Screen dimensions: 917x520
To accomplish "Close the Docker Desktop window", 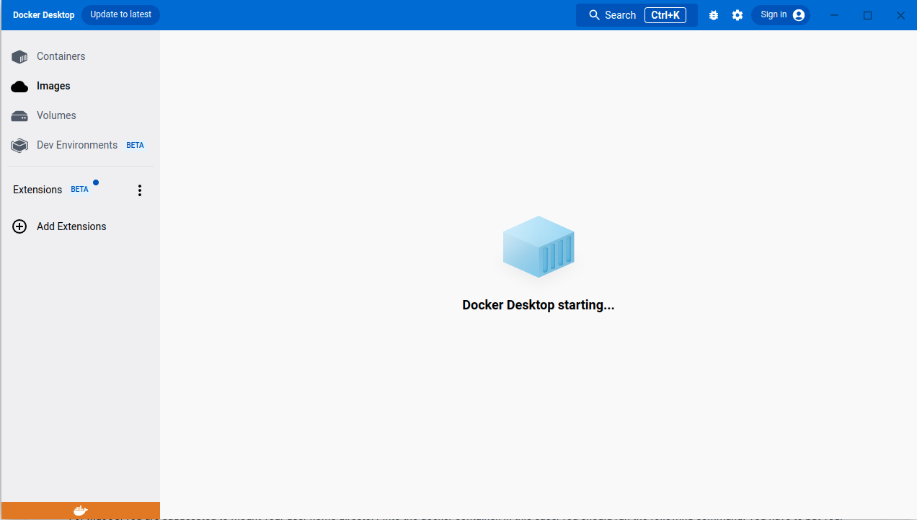I will pos(900,15).
